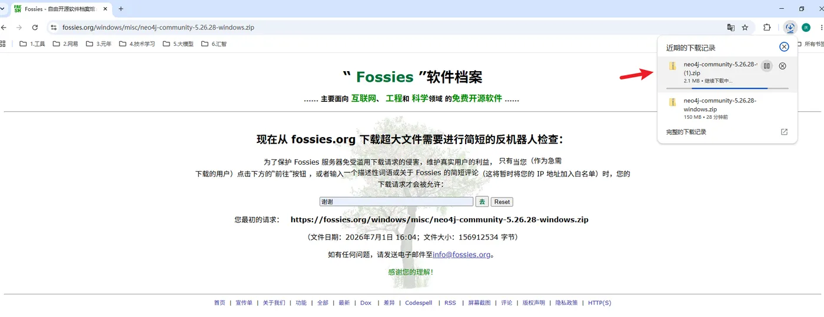
Task: Open 完整的下载记录 link in downloads popup
Action: tap(686, 132)
